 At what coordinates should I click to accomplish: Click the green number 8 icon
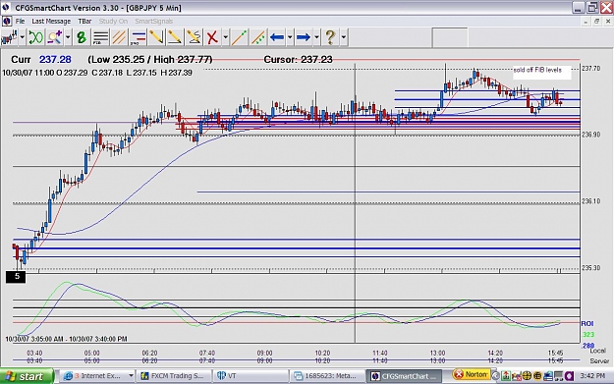tap(82, 37)
